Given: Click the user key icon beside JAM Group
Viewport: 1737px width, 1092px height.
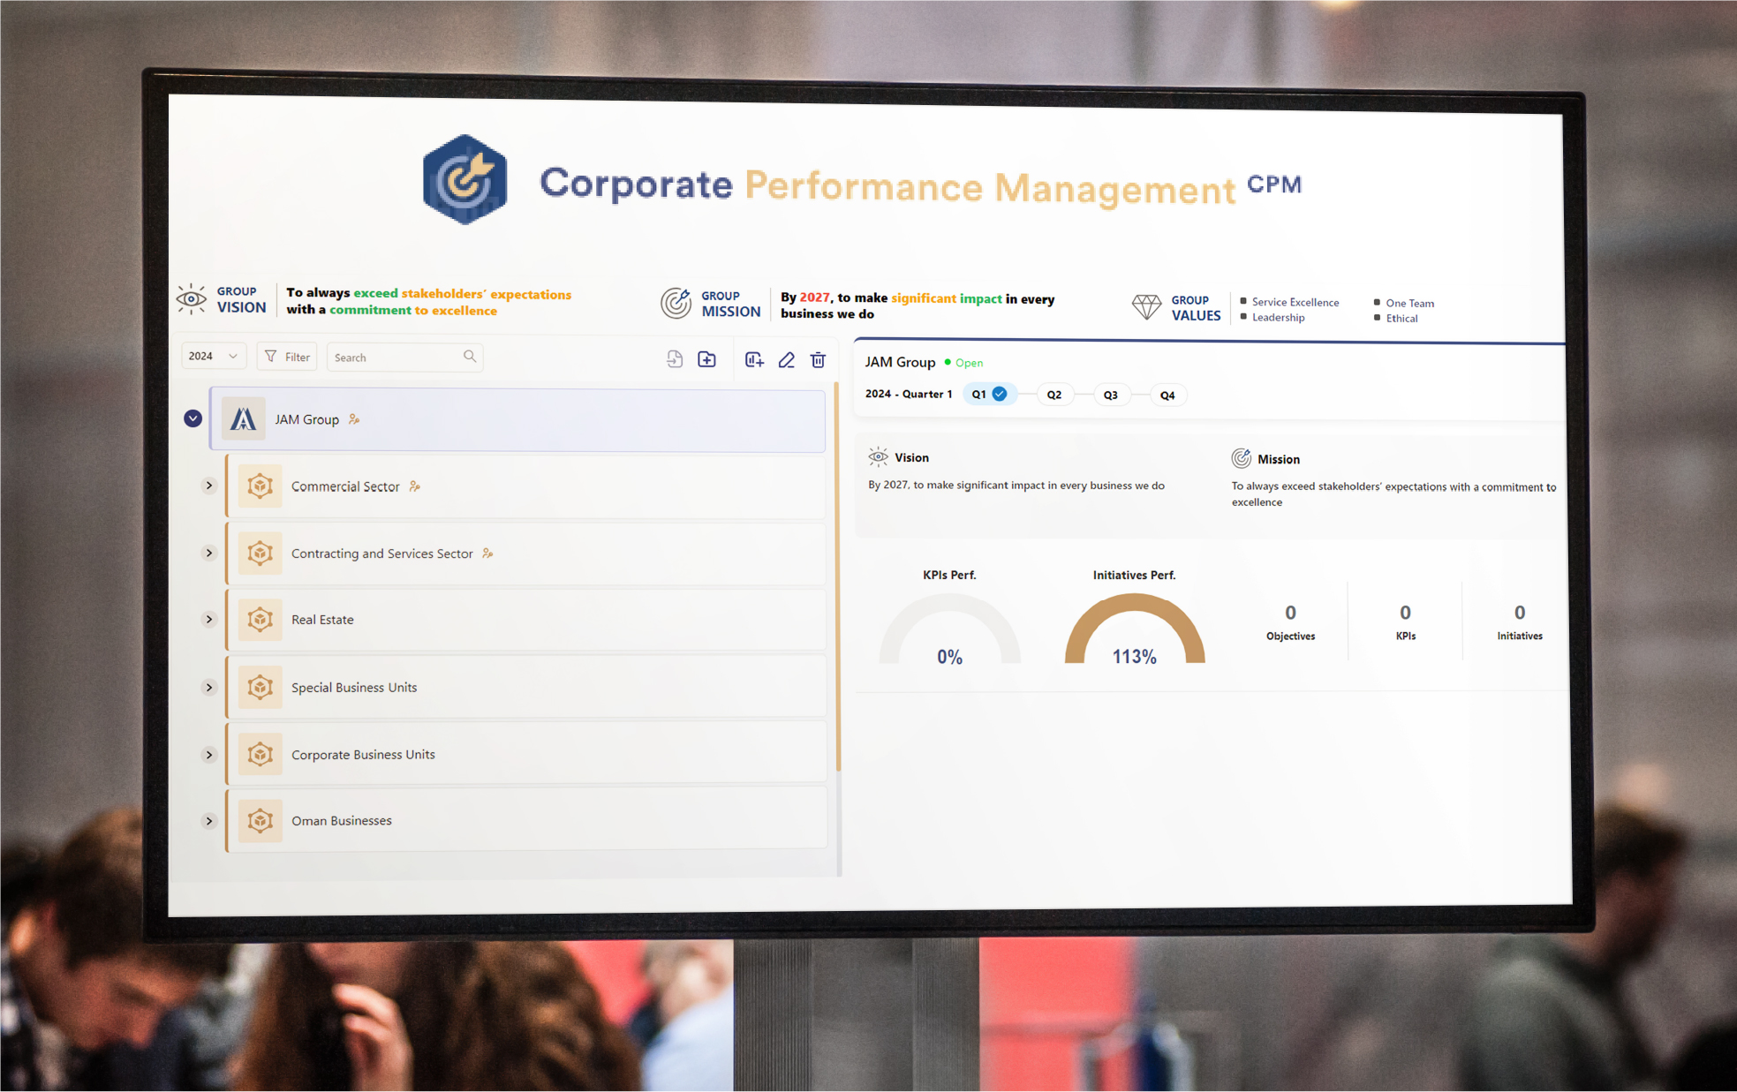Looking at the screenshot, I should [354, 419].
